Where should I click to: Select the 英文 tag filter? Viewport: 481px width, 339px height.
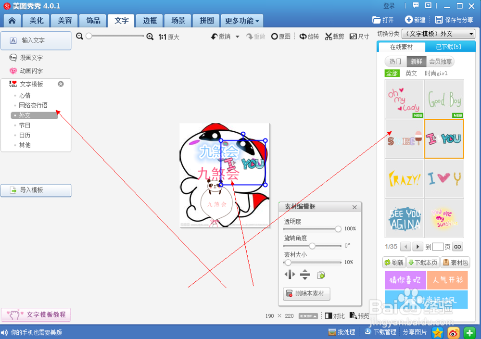[411, 73]
